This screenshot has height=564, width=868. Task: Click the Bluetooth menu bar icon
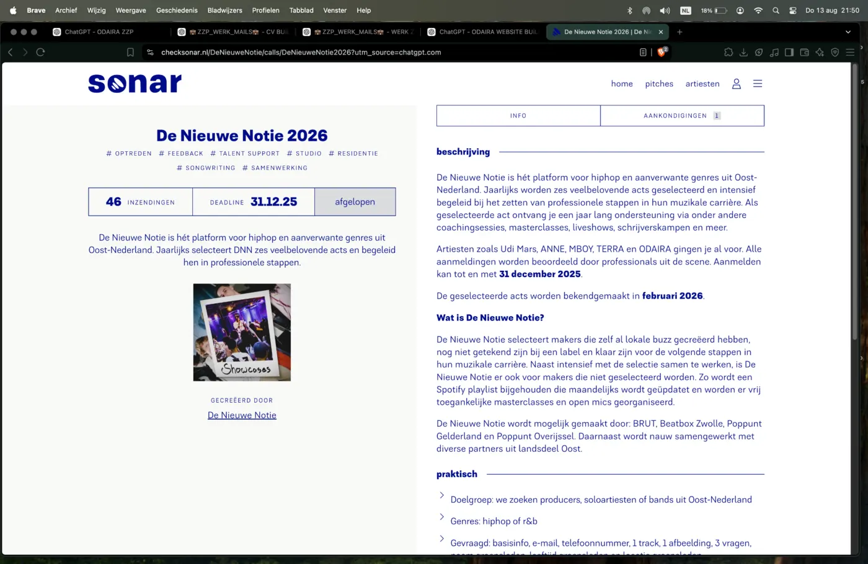click(x=629, y=11)
